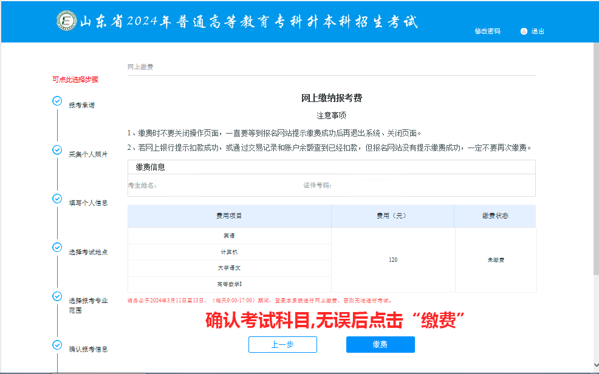
Task: Click the check circle for 确认报考信息
Action: 56,344
